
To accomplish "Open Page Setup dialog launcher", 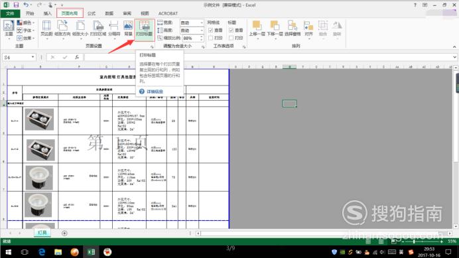I will coord(152,46).
